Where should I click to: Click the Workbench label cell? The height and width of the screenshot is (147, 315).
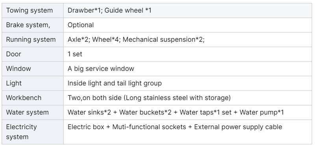pyautogui.click(x=33, y=98)
